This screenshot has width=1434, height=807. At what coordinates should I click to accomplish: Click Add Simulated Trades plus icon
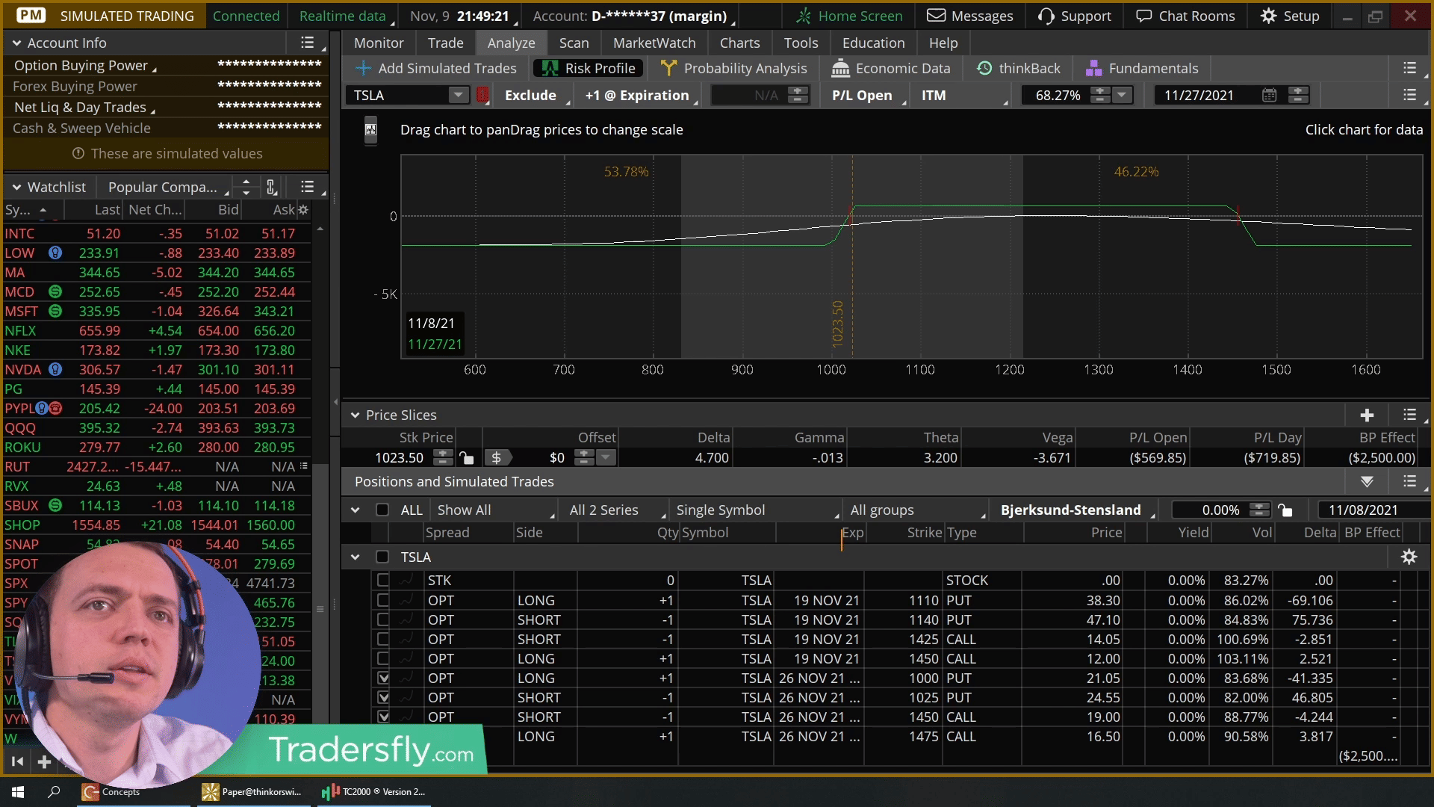363,68
